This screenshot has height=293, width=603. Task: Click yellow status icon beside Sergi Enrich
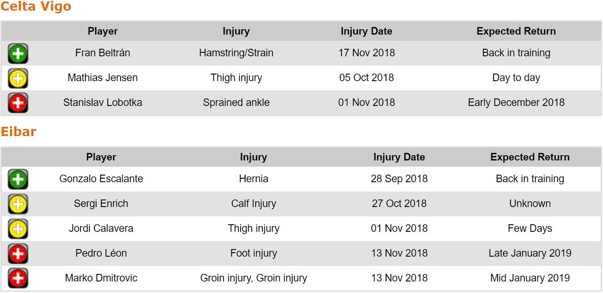pyautogui.click(x=18, y=204)
